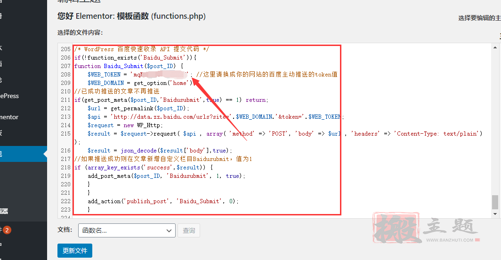The height and width of the screenshot is (260, 501).
Task: Click the '//已成功推送的文章不再推送' comment
Action: point(117,92)
